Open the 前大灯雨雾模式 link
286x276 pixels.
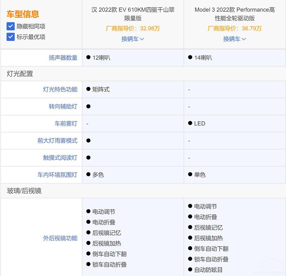pyautogui.click(x=57, y=141)
